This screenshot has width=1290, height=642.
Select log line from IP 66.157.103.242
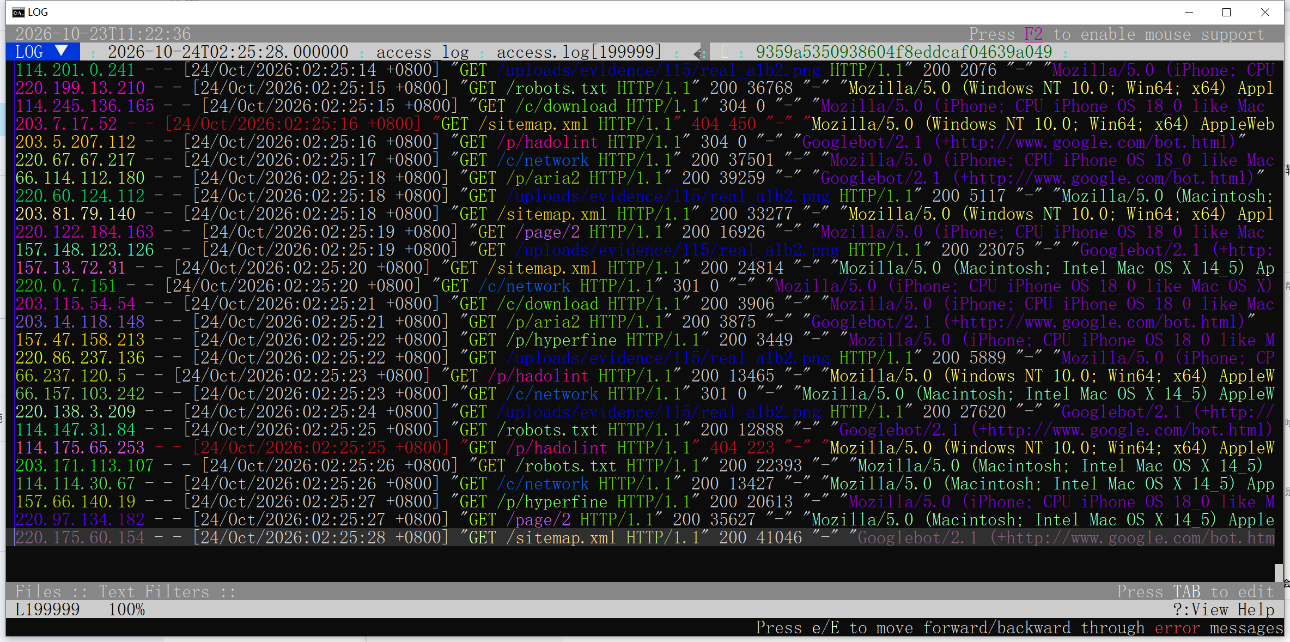644,393
